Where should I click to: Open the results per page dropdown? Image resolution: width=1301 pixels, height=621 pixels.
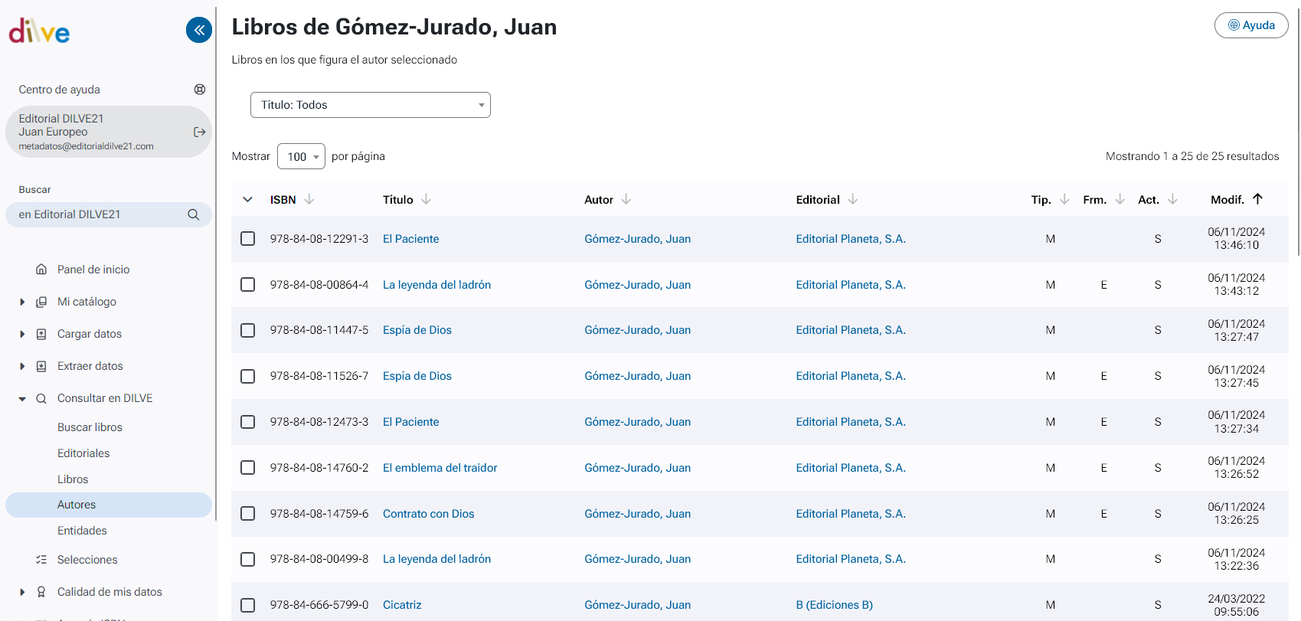click(x=301, y=156)
